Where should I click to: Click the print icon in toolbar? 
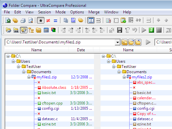23,21
